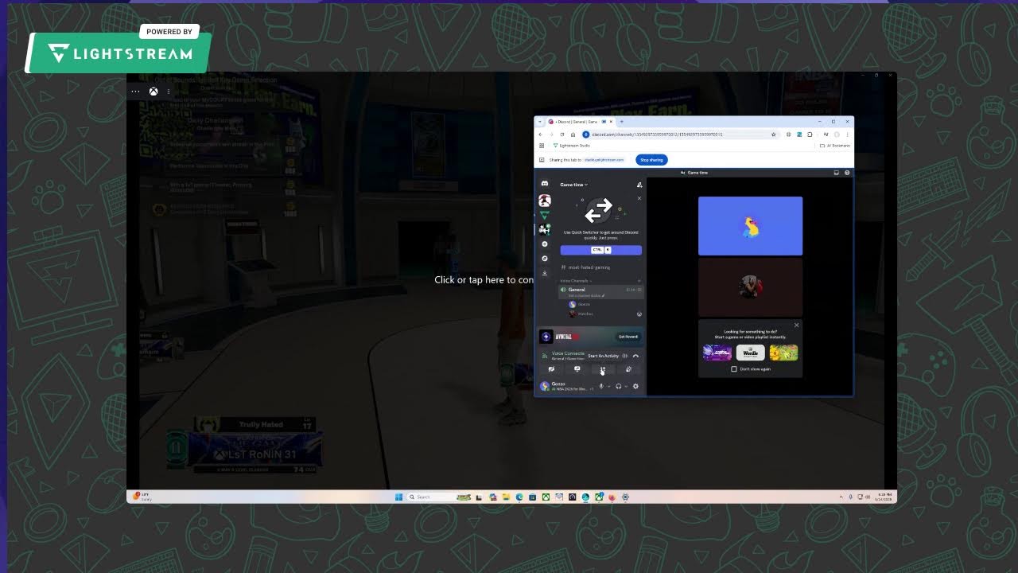The height and width of the screenshot is (573, 1018).
Task: Open Discord direct messages home icon
Action: click(545, 183)
